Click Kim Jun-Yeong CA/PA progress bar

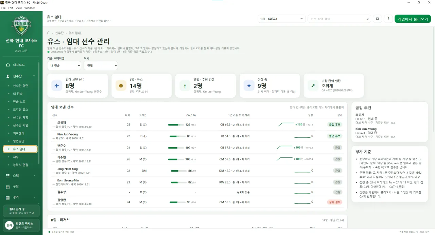tap(177, 136)
